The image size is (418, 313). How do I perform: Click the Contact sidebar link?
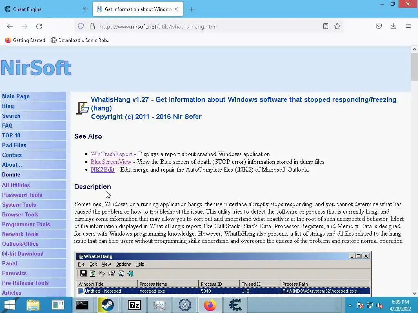[12, 155]
